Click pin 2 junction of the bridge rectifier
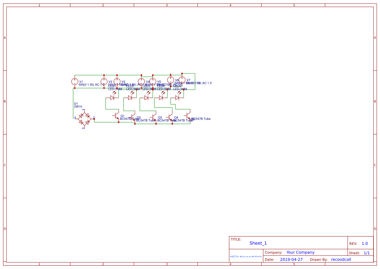380x269 pixels. (94, 119)
